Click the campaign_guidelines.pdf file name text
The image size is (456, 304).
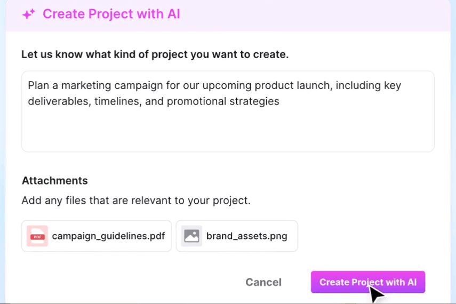[108, 236]
